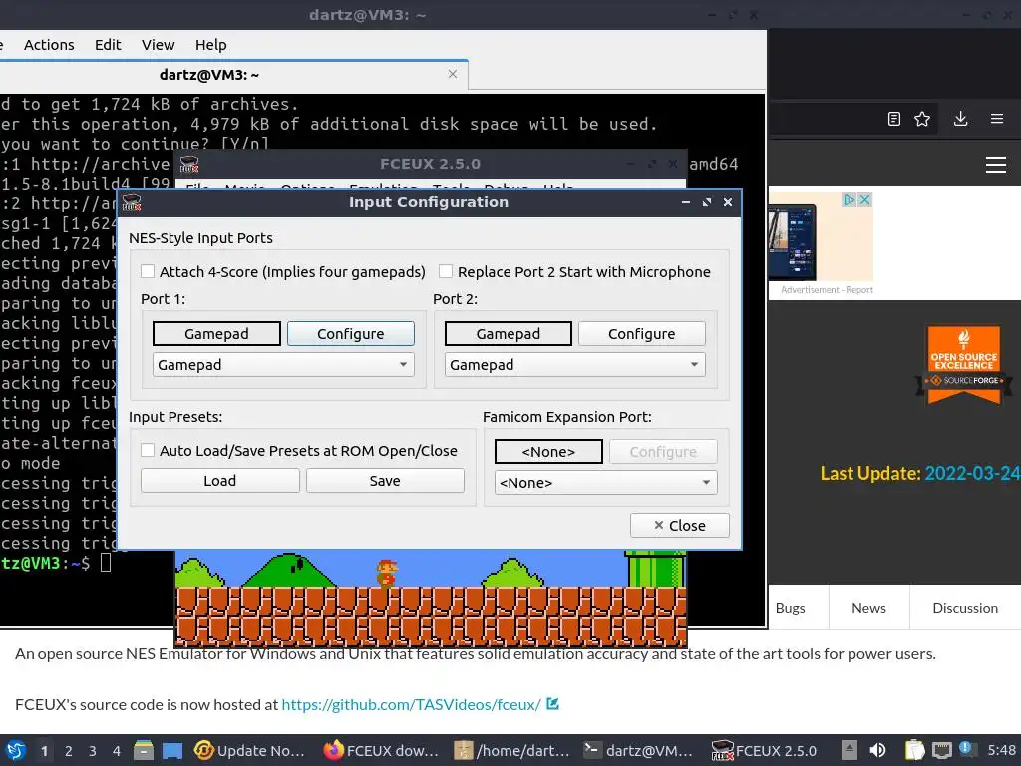Screen dimensions: 1021x766
Task: Switch to /home/dart file manager taskbar entry
Action: click(x=512, y=750)
